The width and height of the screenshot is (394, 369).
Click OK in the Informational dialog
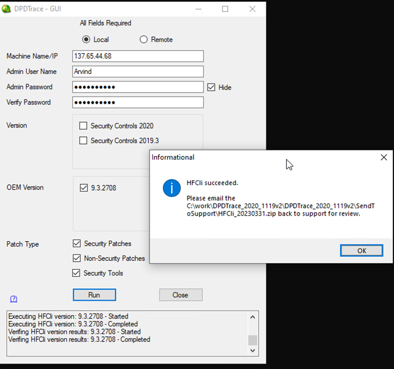(x=362, y=251)
